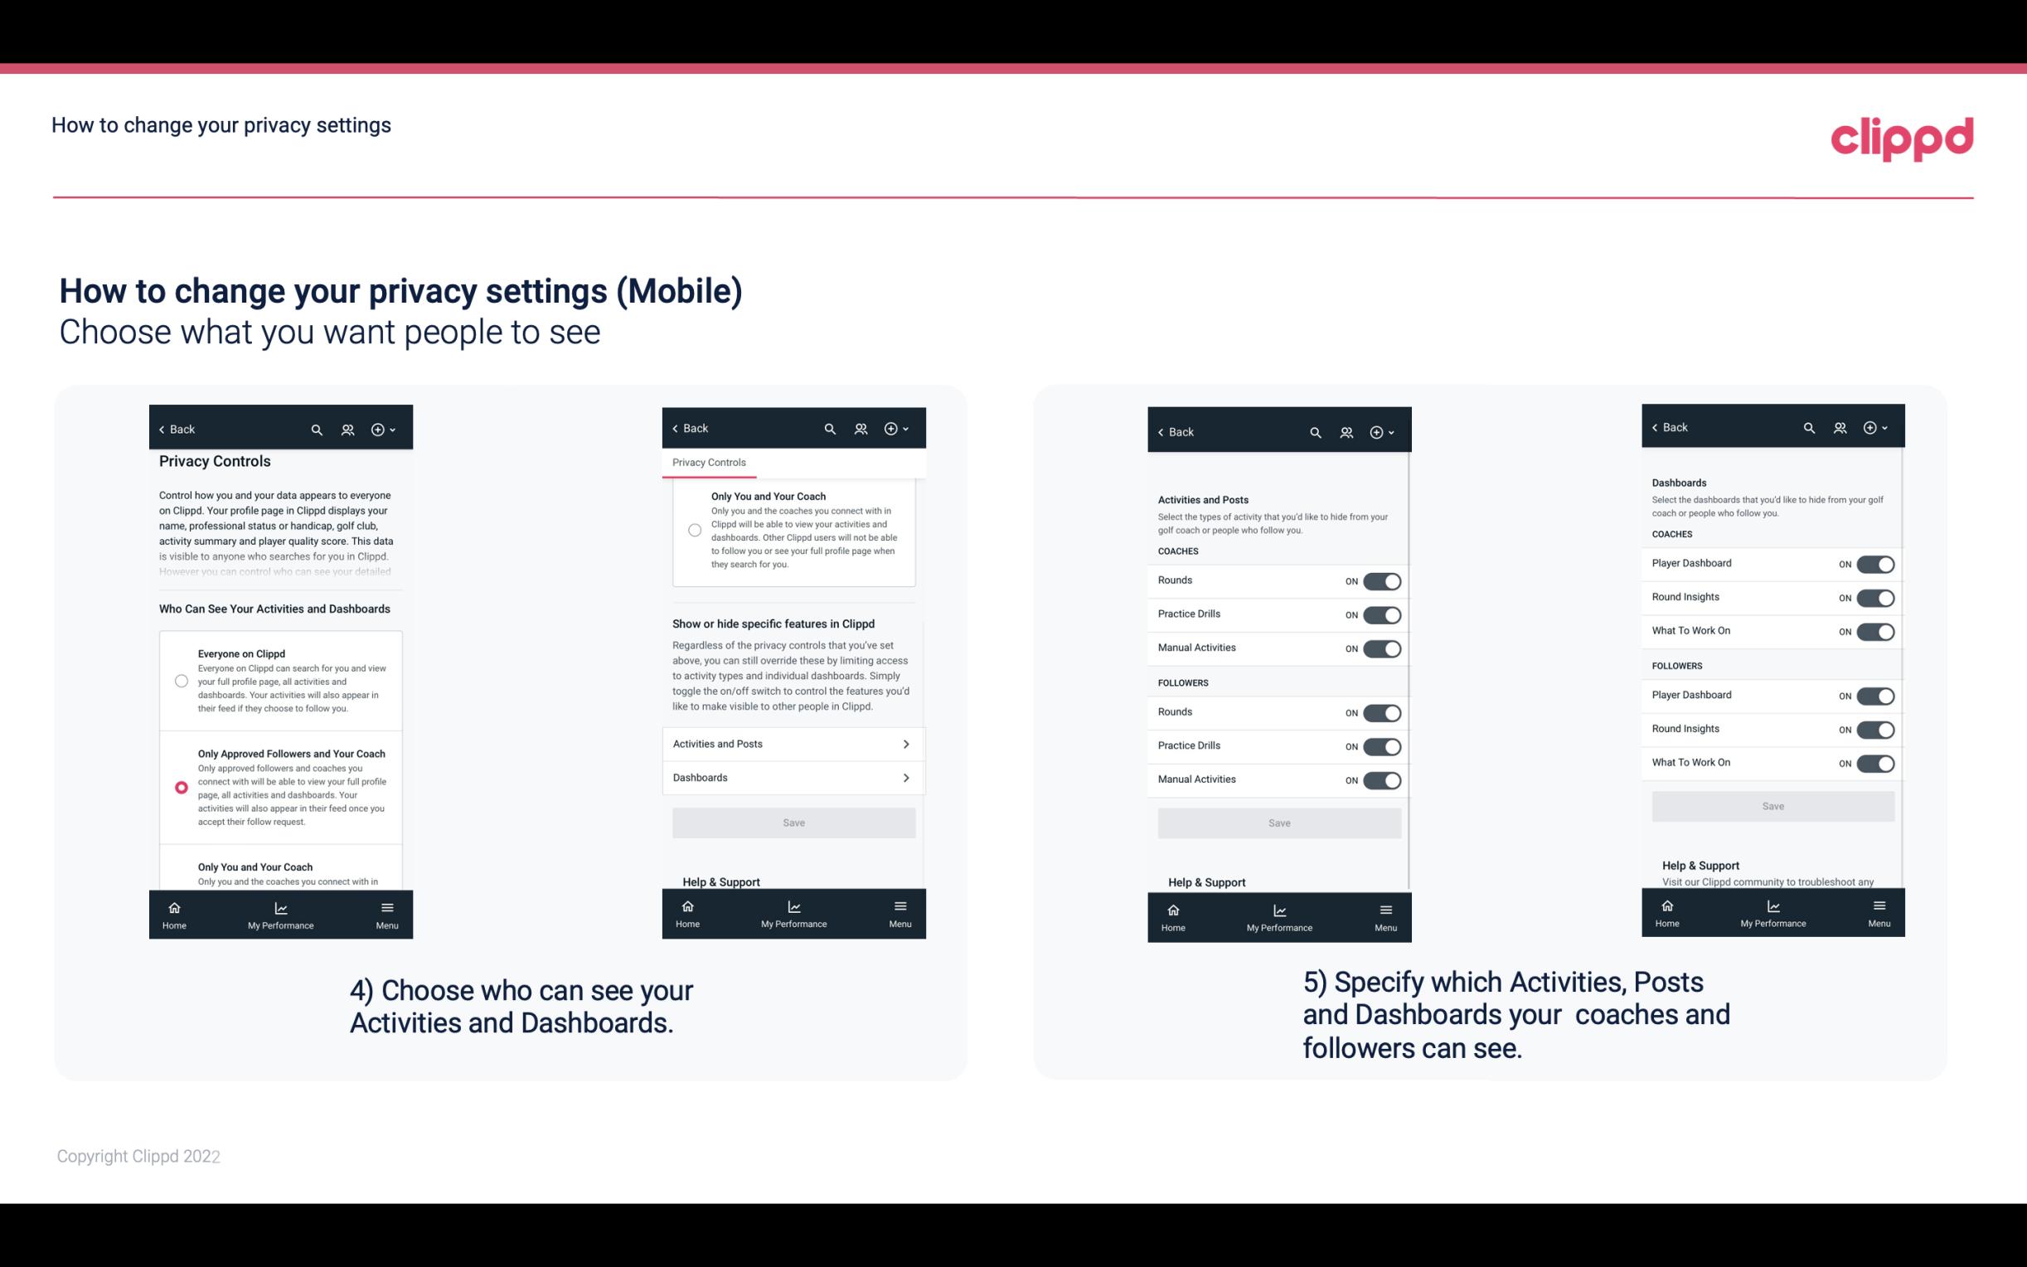Click the back arrow icon on Privacy Controls
The width and height of the screenshot is (2027, 1267).
point(162,430)
